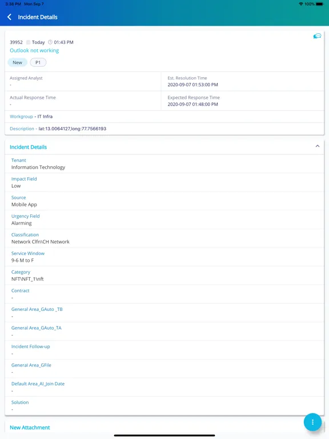Select the 2020-09-07 01:48:00 PM value
This screenshot has height=439, width=329.
coord(192,105)
